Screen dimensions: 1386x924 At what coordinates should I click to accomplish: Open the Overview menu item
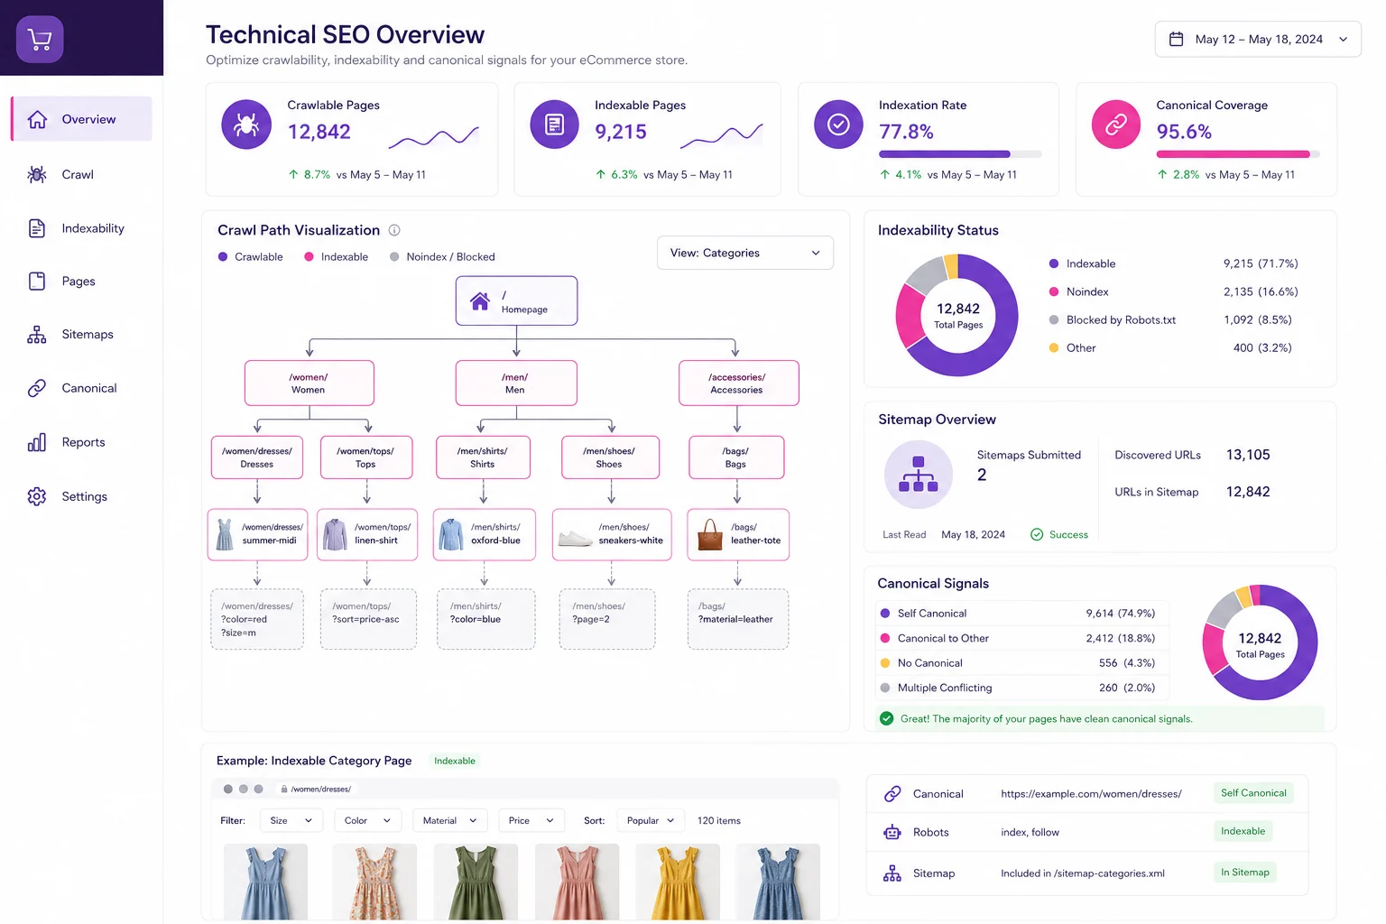[x=81, y=119]
